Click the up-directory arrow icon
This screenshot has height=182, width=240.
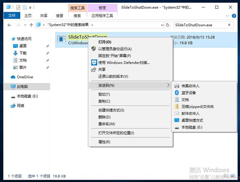pyautogui.click(x=31, y=25)
